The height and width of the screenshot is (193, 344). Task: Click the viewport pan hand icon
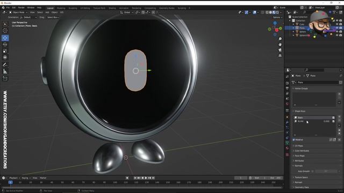[x=280, y=44]
